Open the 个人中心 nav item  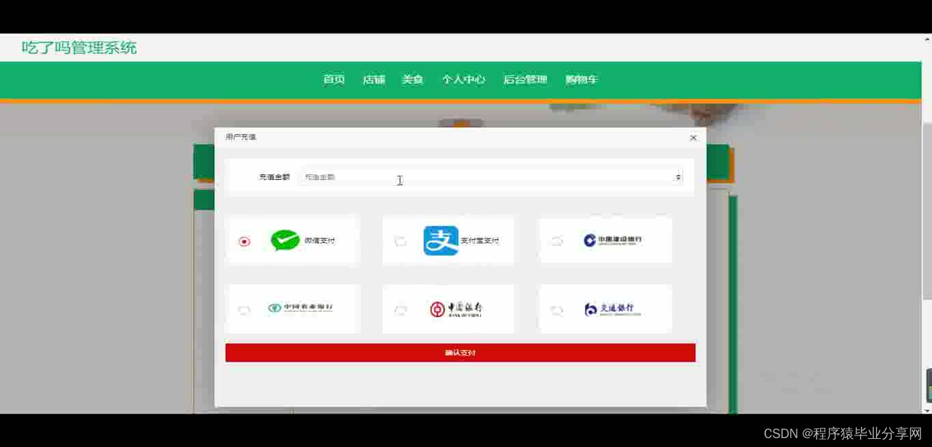(463, 79)
